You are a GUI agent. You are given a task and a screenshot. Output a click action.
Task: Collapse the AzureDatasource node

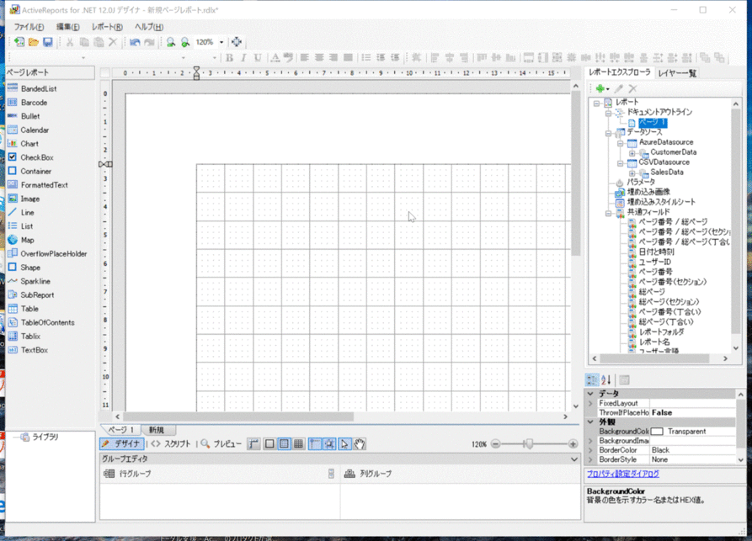620,143
